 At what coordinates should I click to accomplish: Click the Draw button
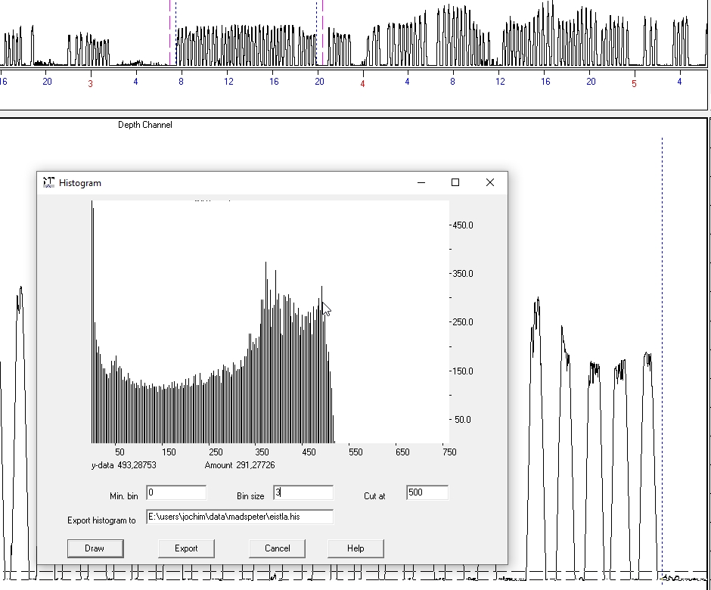(95, 548)
